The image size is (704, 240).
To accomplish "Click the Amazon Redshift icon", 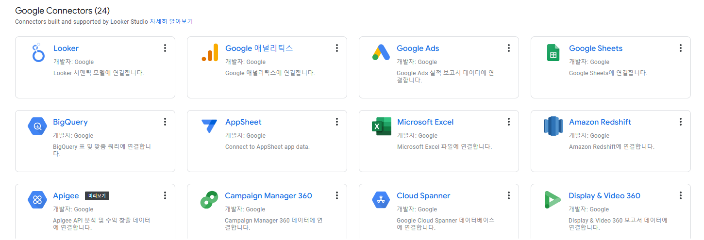I will point(553,126).
